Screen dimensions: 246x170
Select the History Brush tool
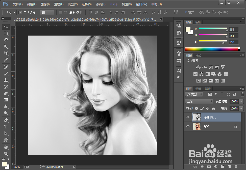tap(6, 87)
